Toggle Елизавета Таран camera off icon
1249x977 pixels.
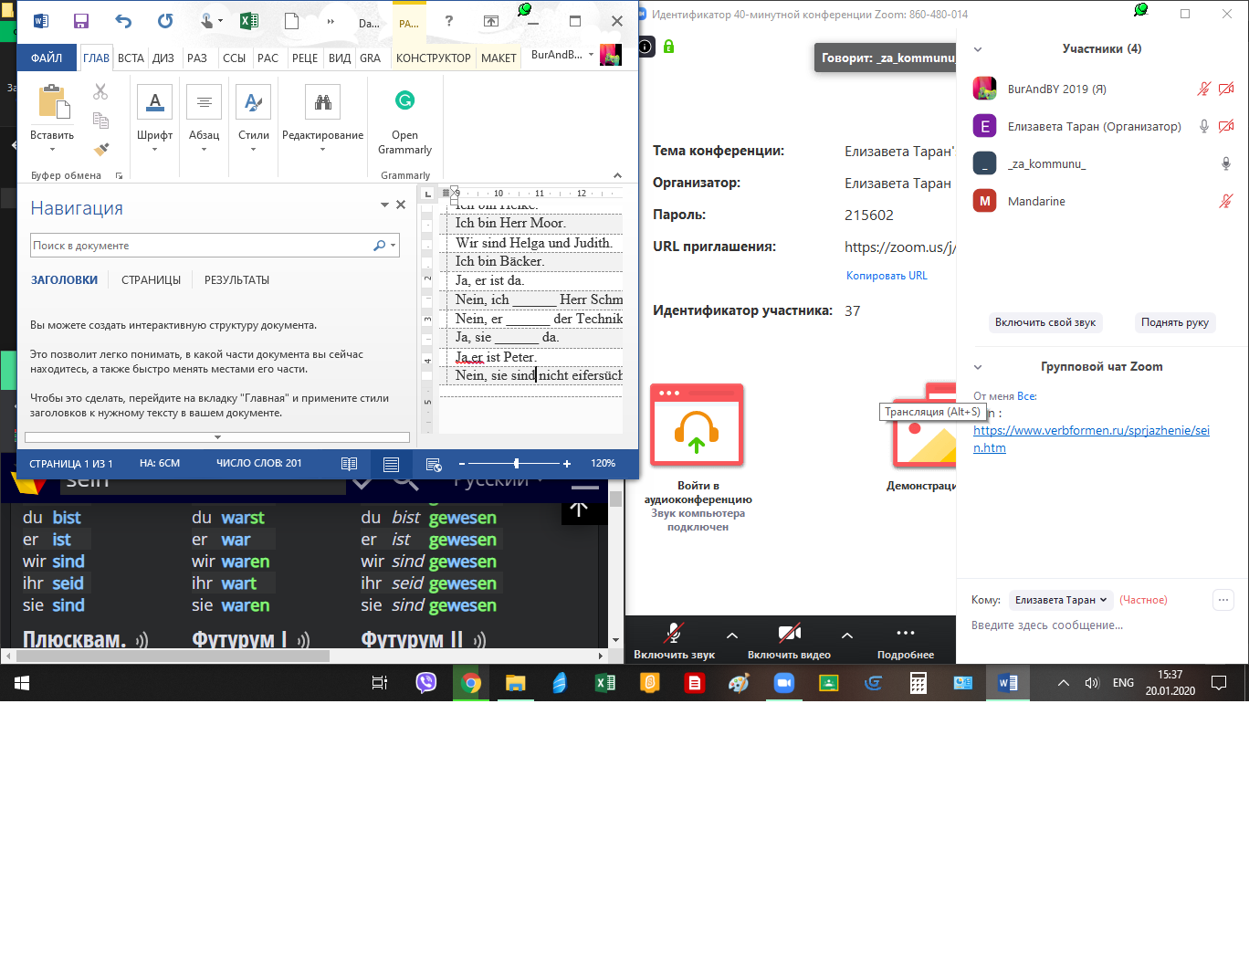(x=1226, y=126)
